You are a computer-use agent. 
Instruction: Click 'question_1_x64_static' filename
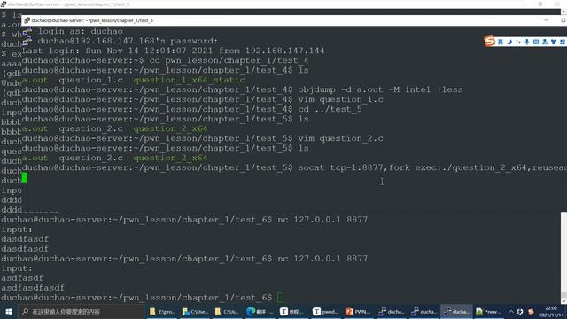click(189, 80)
